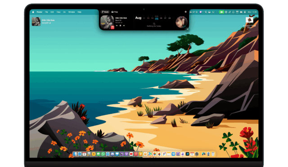Image resolution: width=288 pixels, height=167 pixels.
Task: Click the red Music badge on album art
Action: [x=112, y=27]
